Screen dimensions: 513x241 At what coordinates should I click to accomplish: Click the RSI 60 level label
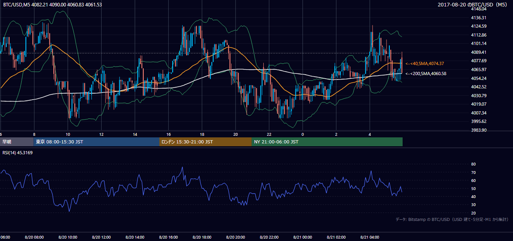pos(473,180)
